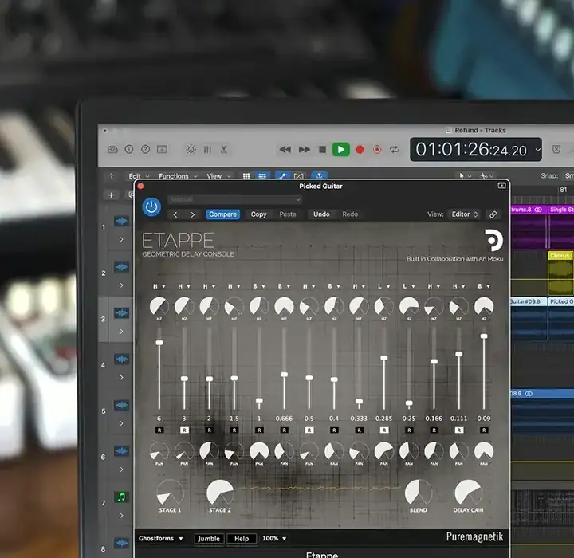
Task: Click the audio waveform icon on track 1
Action: pos(121,221)
